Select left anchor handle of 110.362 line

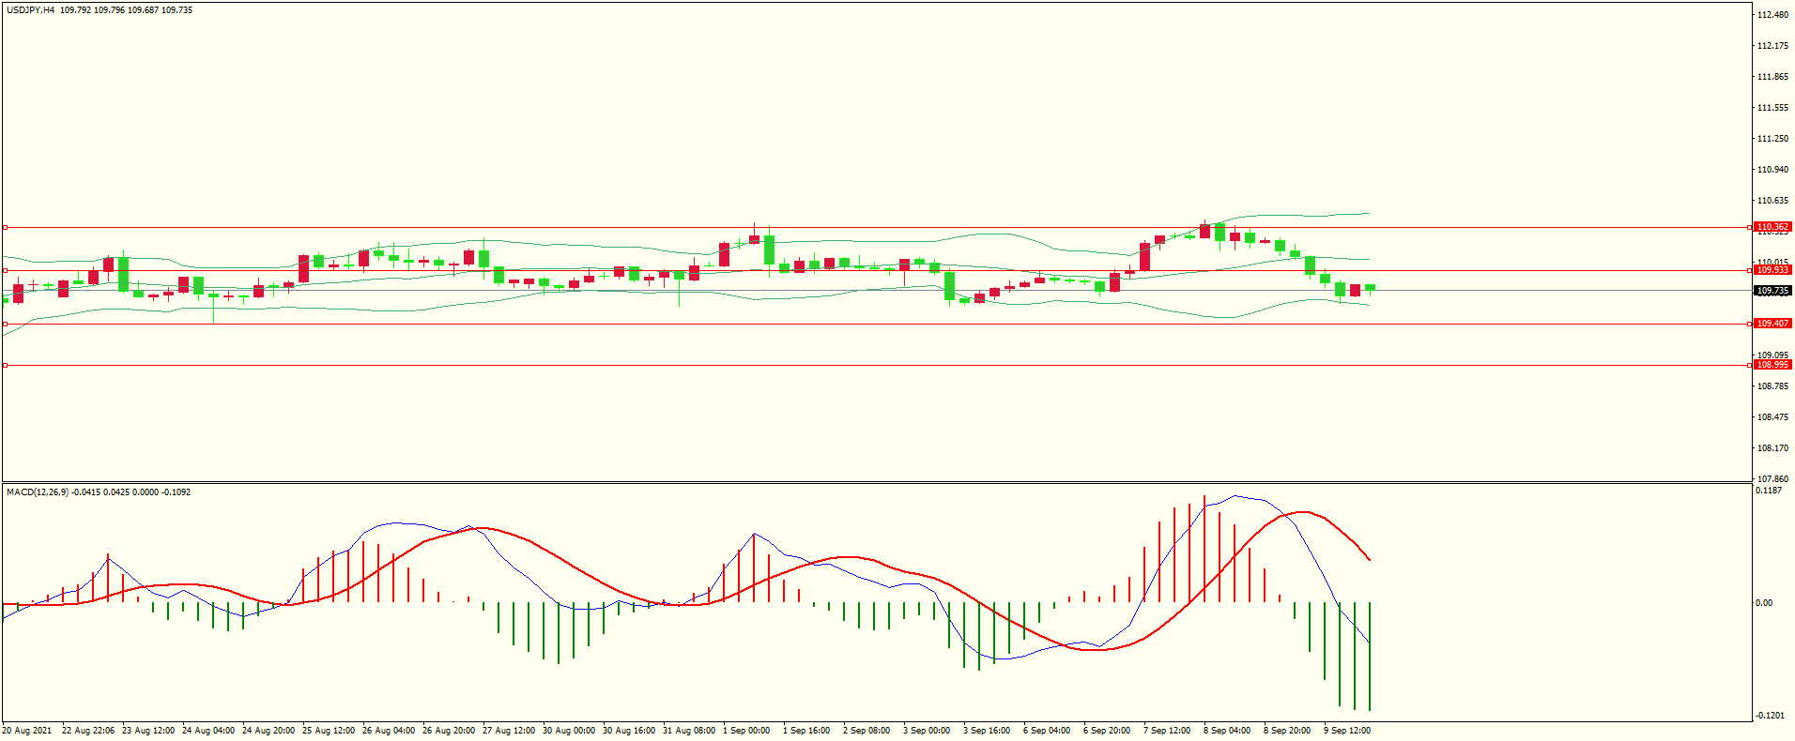click(x=5, y=227)
